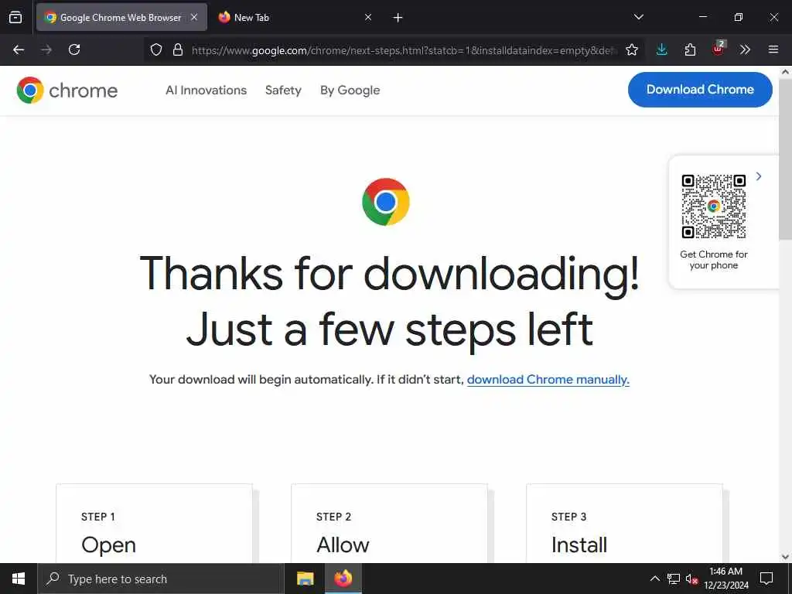Click the muted volume tray icon
792x594 pixels.
(691, 579)
